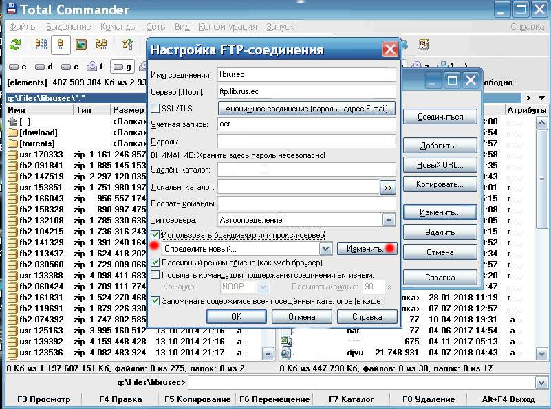Open thumbnail view from toolbar
The width and height of the screenshot is (551, 409).
click(x=81, y=45)
